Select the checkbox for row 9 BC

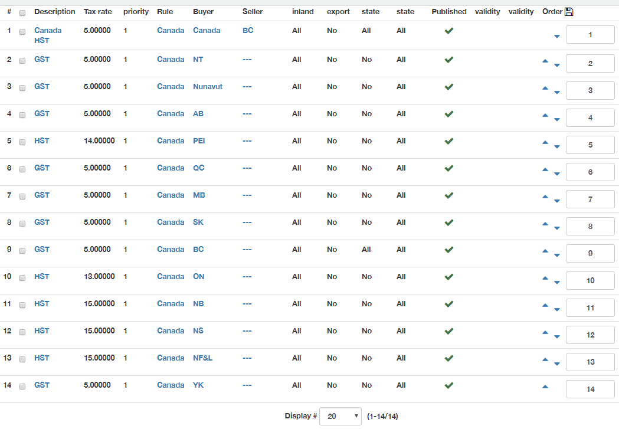coord(22,251)
